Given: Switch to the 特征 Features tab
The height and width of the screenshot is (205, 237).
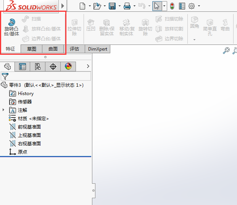Looking at the screenshot, I should coord(10,49).
